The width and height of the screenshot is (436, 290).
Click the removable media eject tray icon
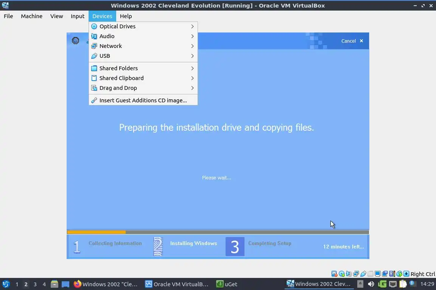(360, 284)
